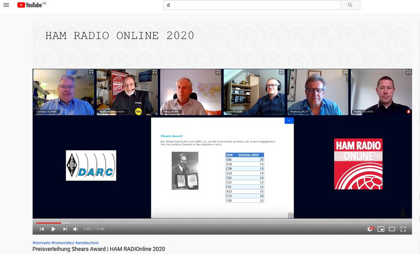
Task: Expand Wolfhard Eidenmüller's video tile
Action: (155, 72)
